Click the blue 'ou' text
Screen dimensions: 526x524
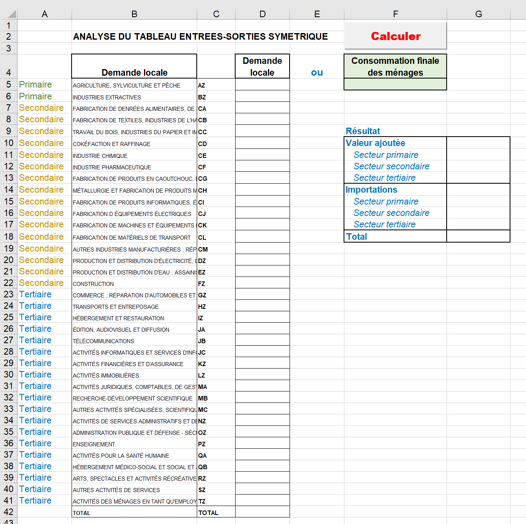point(317,72)
